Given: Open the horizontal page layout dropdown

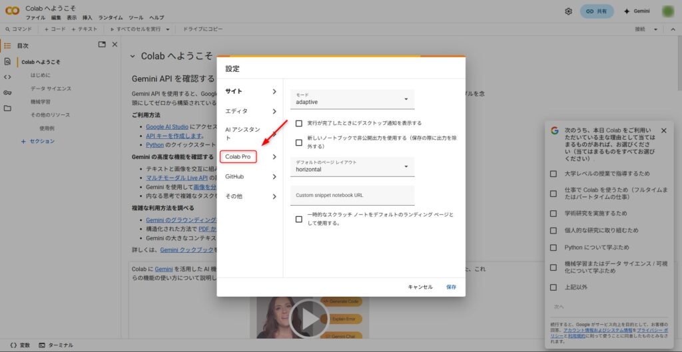Looking at the screenshot, I should pyautogui.click(x=352, y=167).
